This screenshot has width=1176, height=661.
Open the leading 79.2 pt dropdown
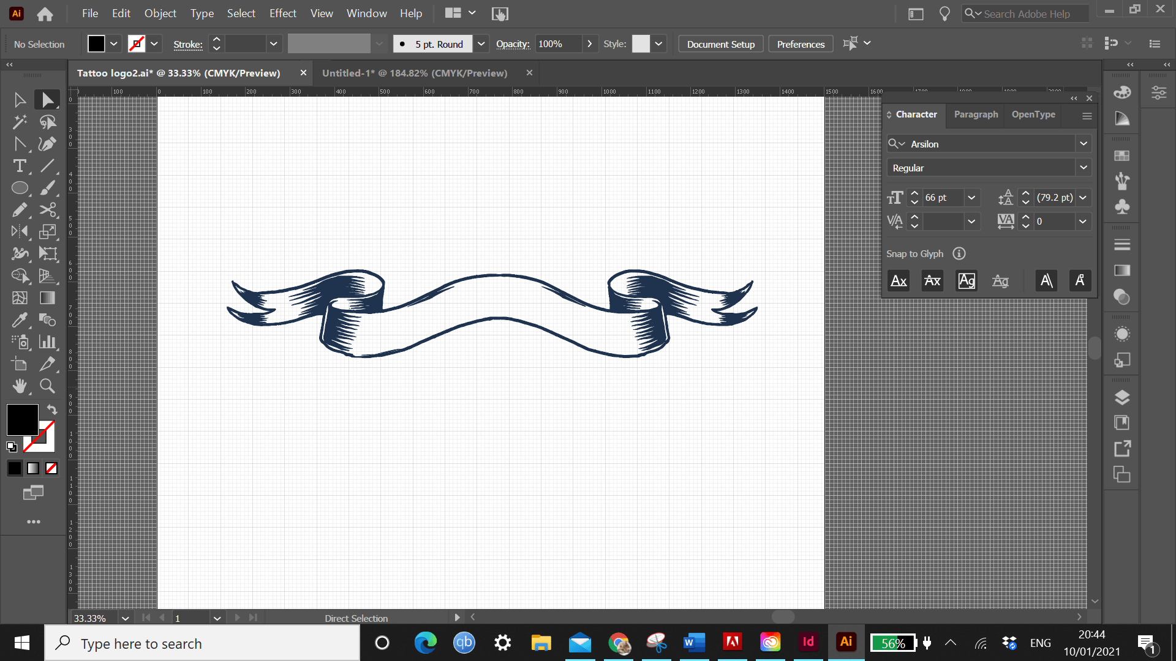tap(1083, 198)
